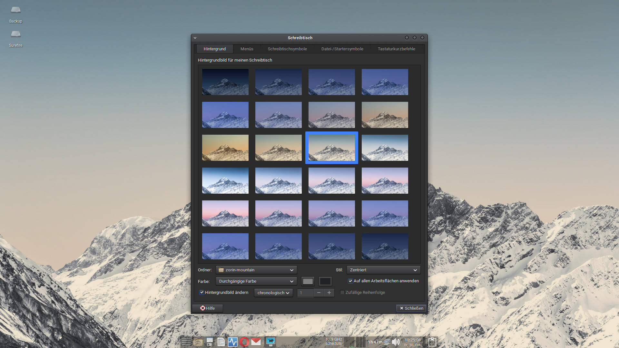Click the battery time indicator 1h 47m
This screenshot has width=619, height=348.
pos(375,342)
